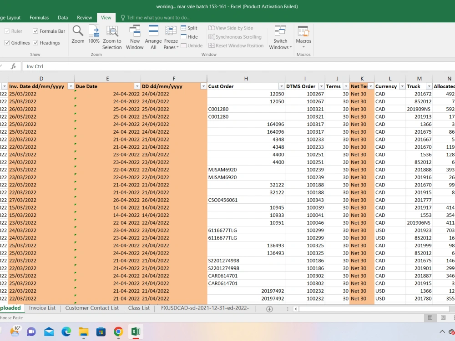The height and width of the screenshot is (341, 455).
Task: Click the greyed-out Ruler checkbox
Action: tap(7, 31)
